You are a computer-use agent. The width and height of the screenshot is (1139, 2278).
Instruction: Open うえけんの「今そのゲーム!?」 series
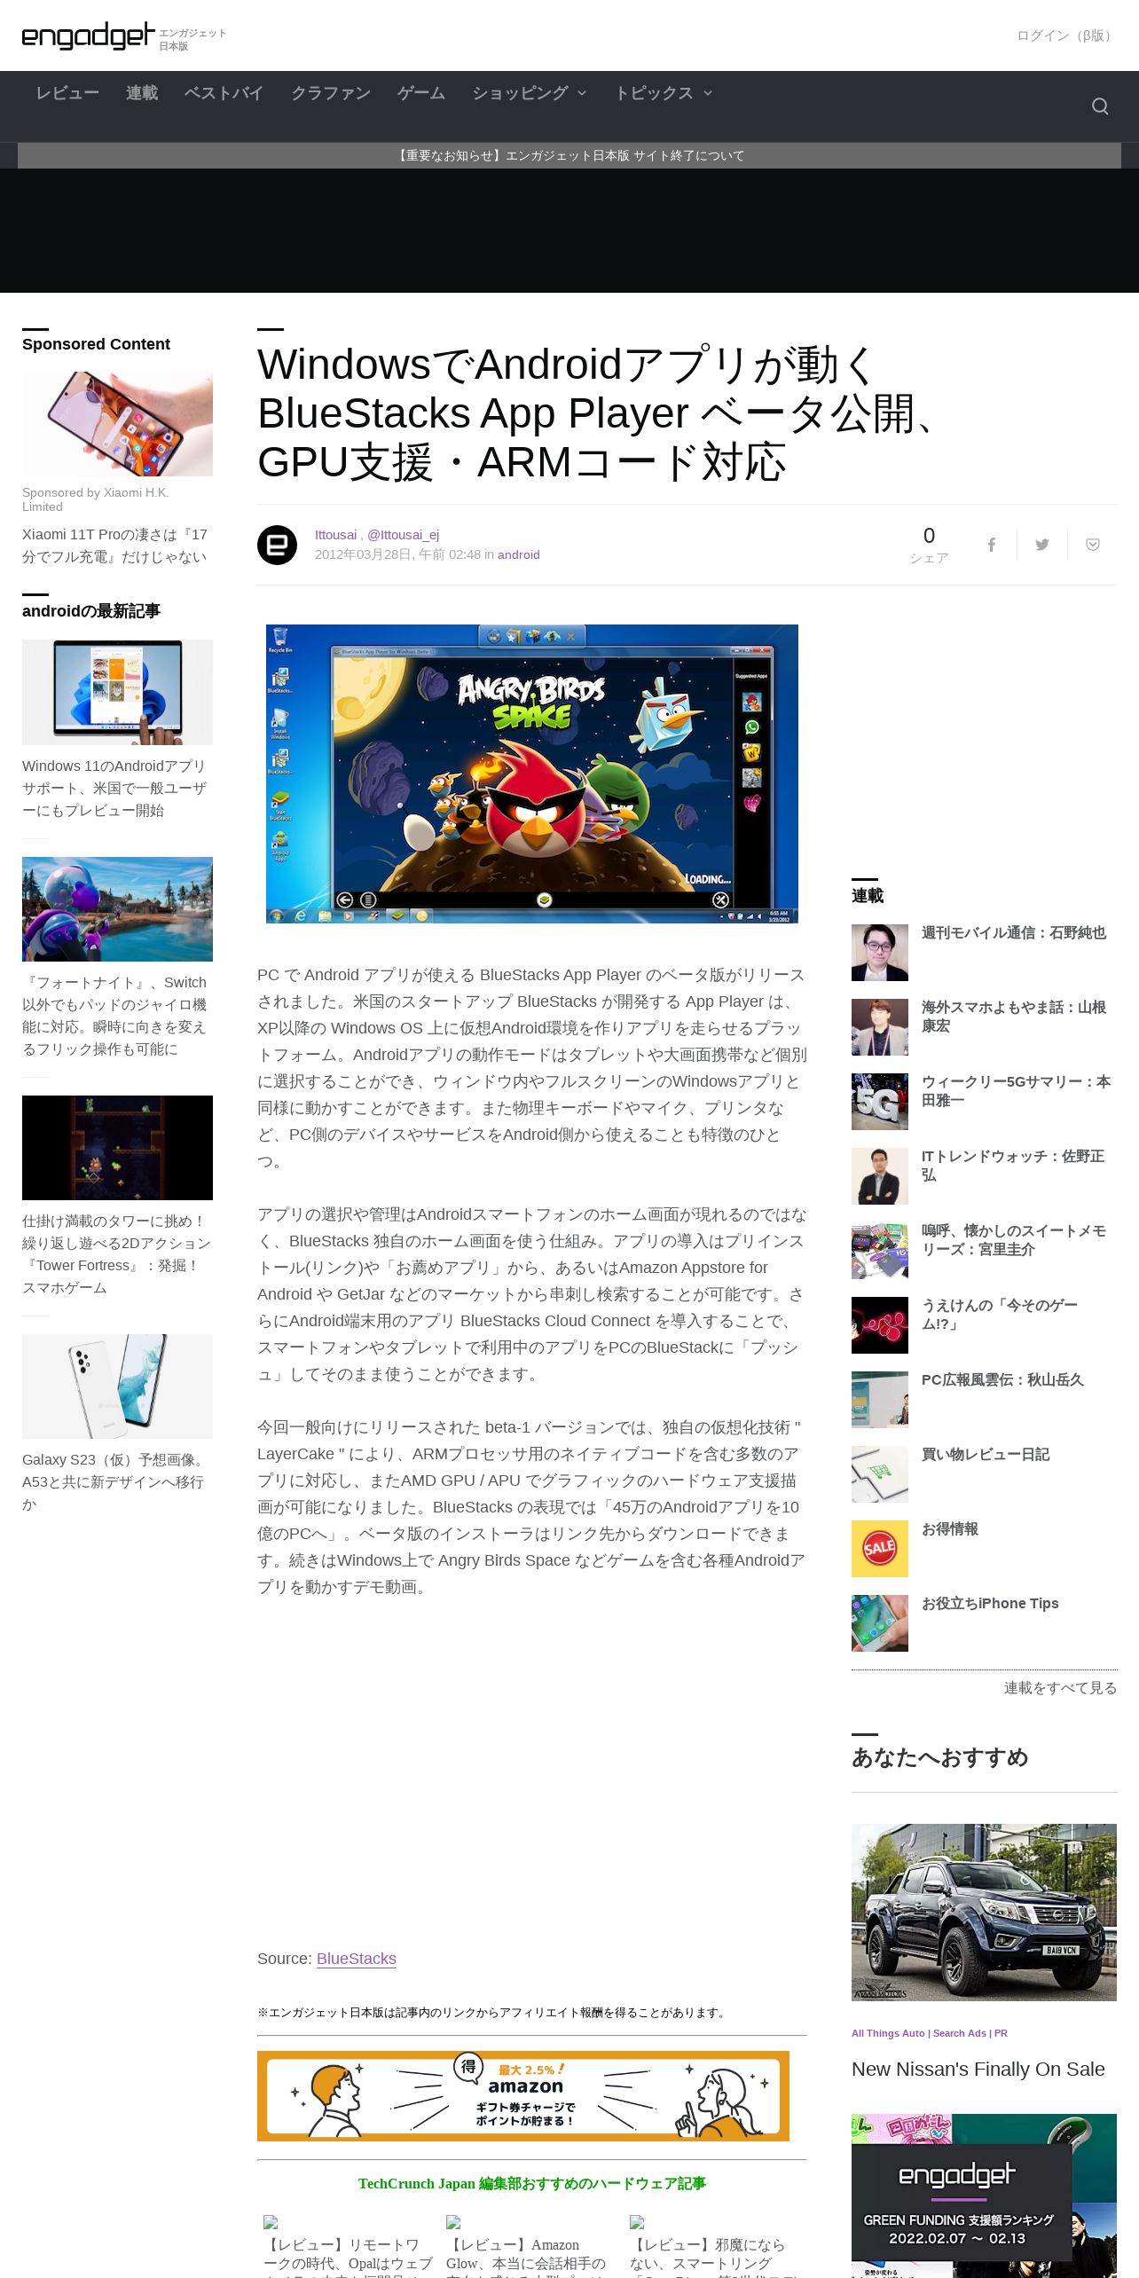pos(1000,1315)
